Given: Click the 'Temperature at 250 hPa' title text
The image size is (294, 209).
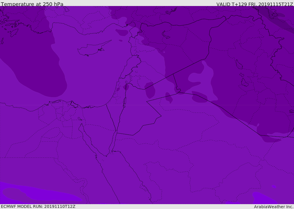Looking at the screenshot, I should (32, 4).
